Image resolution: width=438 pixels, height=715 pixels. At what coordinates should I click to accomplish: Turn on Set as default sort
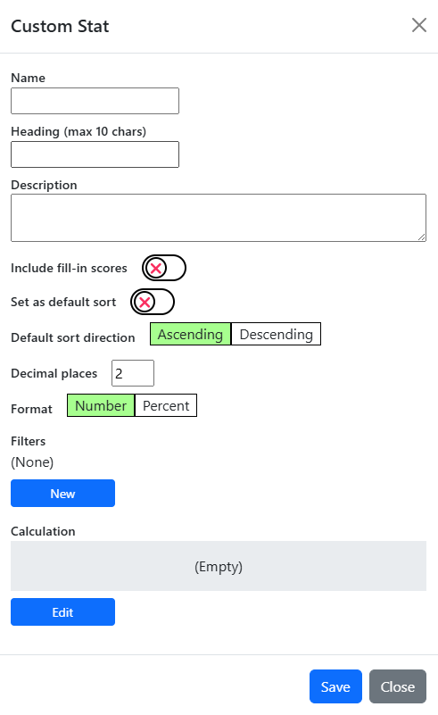point(153,302)
